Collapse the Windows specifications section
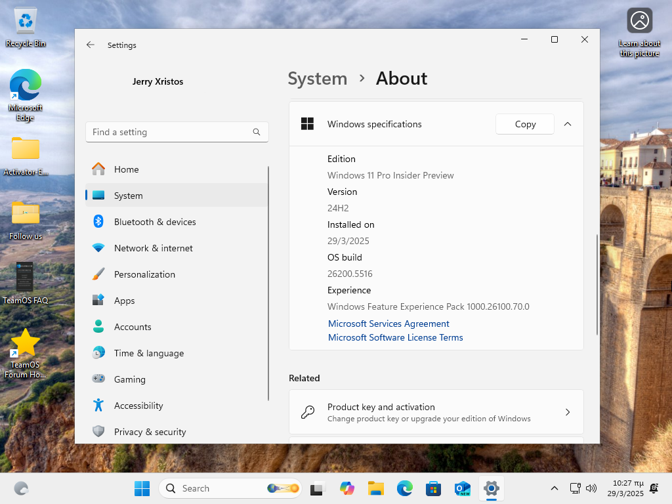The image size is (672, 504). click(x=568, y=124)
